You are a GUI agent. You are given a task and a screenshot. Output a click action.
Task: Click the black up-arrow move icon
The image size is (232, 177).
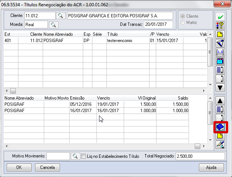point(220,101)
